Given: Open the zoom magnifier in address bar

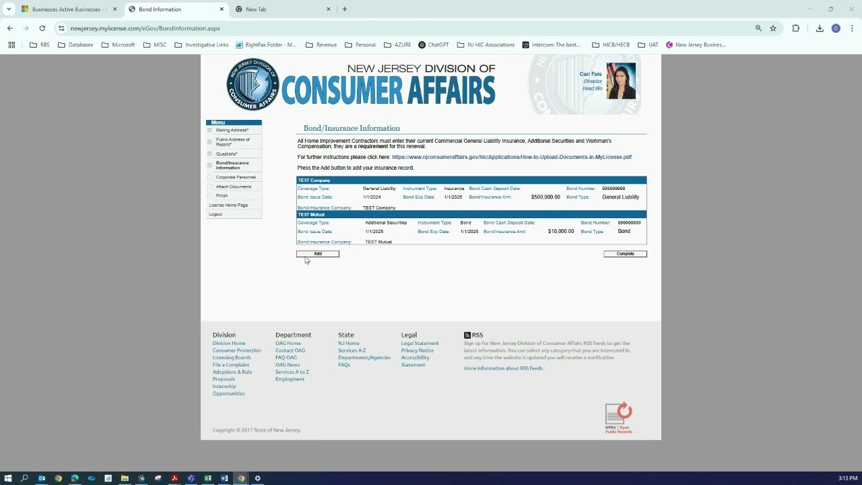Looking at the screenshot, I should (758, 28).
